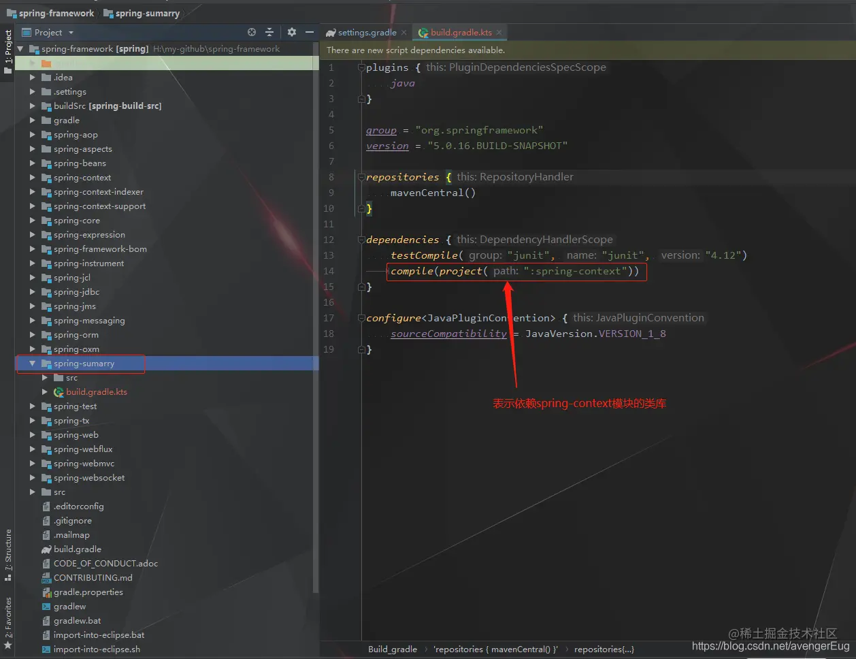Fold the configure block at line 17
Viewport: 856px width, 659px height.
click(361, 318)
